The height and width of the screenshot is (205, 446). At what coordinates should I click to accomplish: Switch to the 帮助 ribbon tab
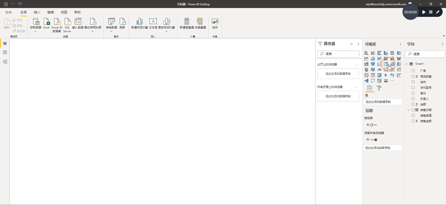[x=78, y=12]
